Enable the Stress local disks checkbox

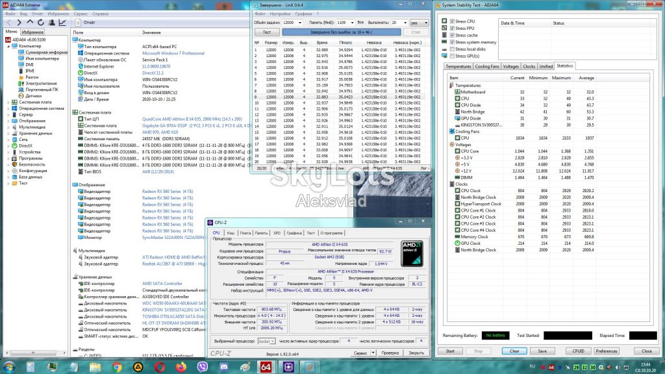click(x=452, y=49)
